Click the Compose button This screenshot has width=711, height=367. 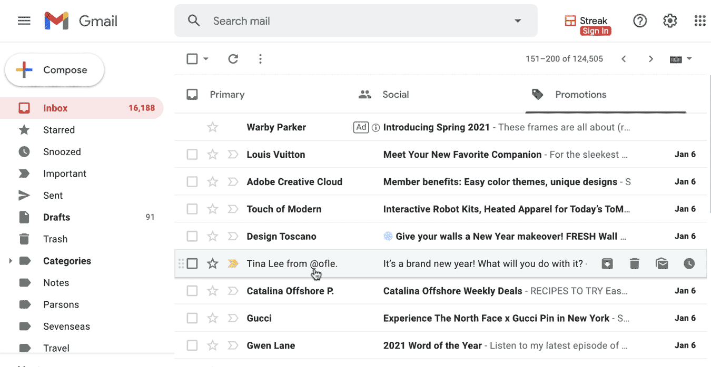[x=55, y=70]
